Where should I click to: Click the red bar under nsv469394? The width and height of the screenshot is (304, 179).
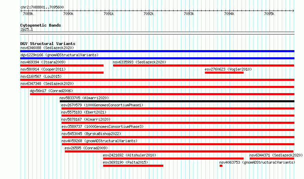point(62,65)
